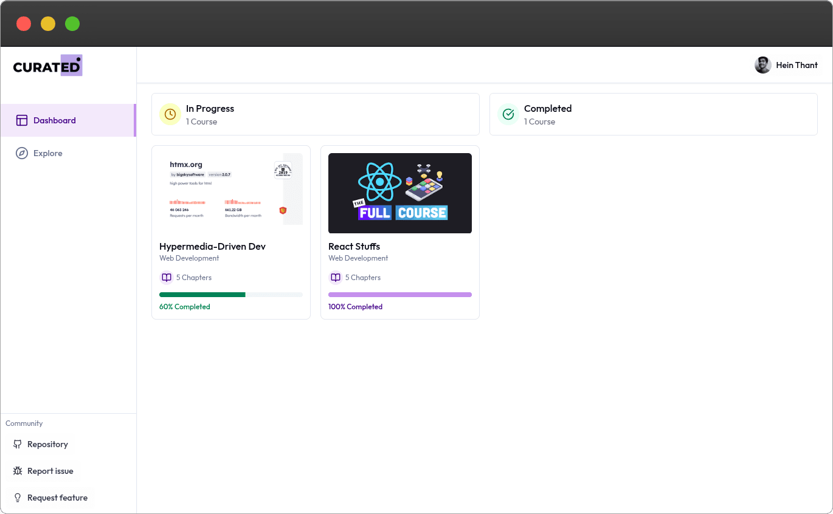This screenshot has height=514, width=833.
Task: Click the book icon beside React Stuffs chapters
Action: click(x=335, y=277)
